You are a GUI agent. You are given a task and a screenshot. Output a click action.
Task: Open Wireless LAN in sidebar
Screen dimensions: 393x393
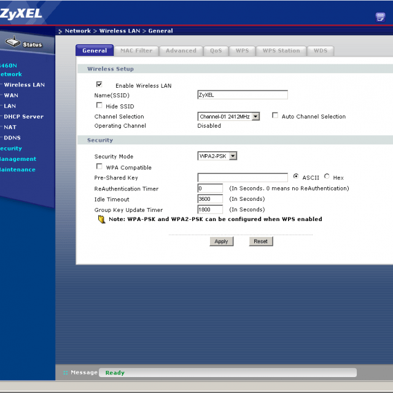click(25, 85)
